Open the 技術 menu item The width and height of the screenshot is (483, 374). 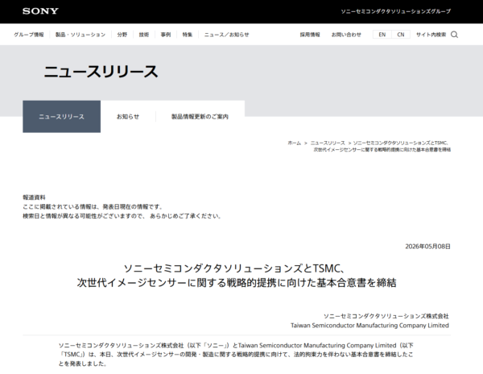click(x=144, y=35)
